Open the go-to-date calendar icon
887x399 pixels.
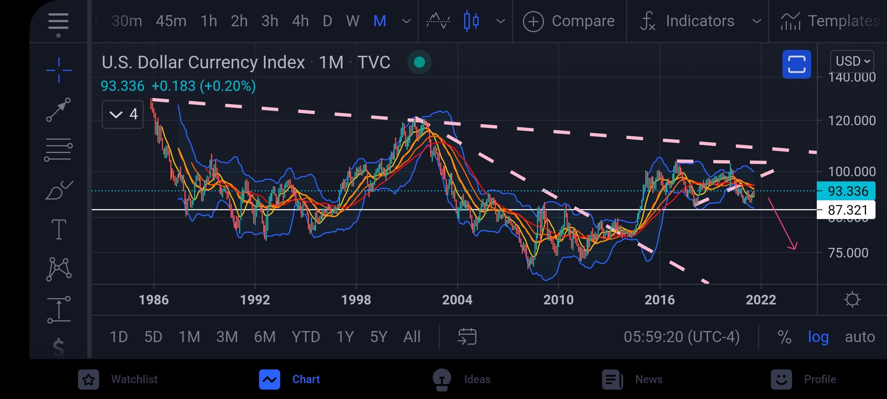pos(467,337)
